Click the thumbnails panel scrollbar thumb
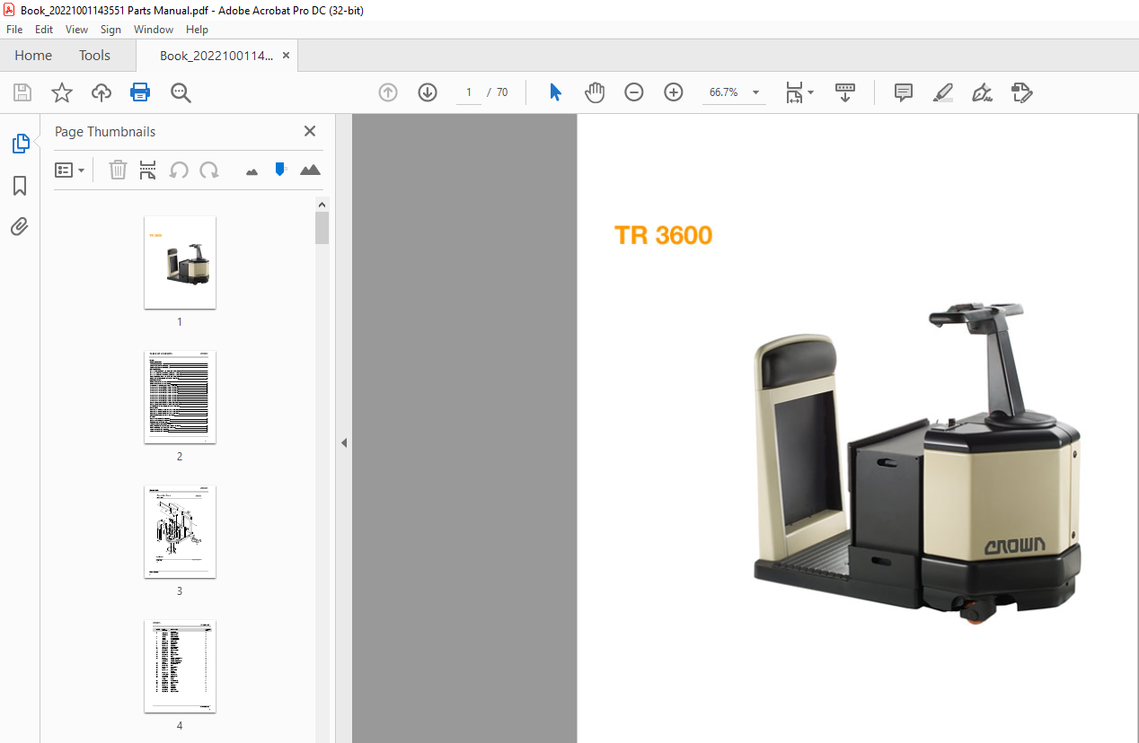The width and height of the screenshot is (1139, 743). [322, 228]
